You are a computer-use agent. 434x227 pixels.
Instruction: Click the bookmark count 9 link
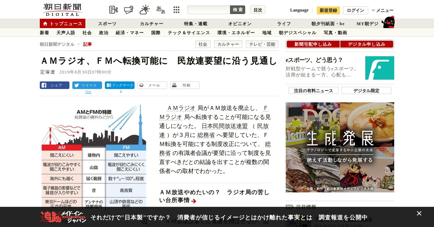pos(121,92)
